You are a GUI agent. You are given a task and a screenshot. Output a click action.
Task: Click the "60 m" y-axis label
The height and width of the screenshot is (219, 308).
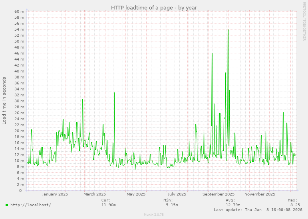click(19, 12)
